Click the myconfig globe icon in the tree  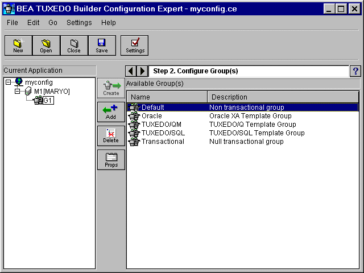coord(19,82)
